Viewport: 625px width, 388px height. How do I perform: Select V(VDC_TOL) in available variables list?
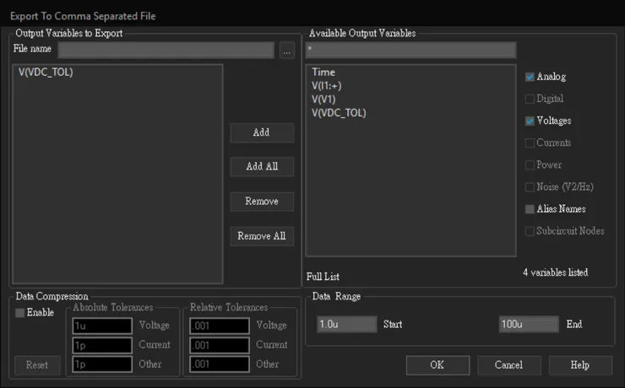[339, 113]
